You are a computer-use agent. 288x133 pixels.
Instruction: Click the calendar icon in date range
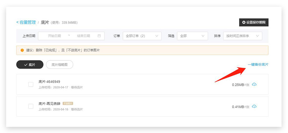pyautogui.click(x=99, y=36)
